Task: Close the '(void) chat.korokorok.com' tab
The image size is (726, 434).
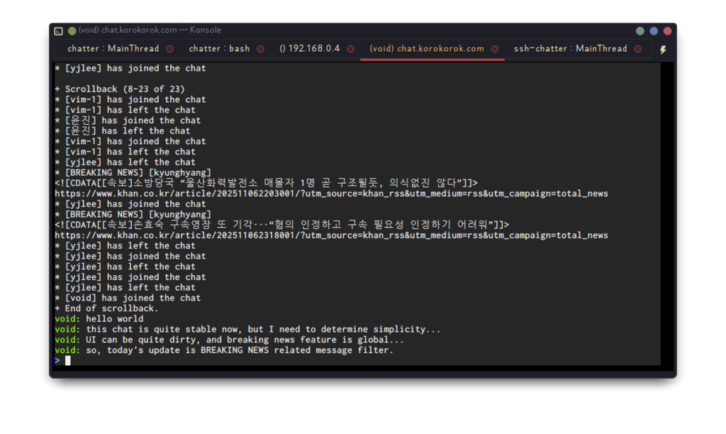Action: 495,49
